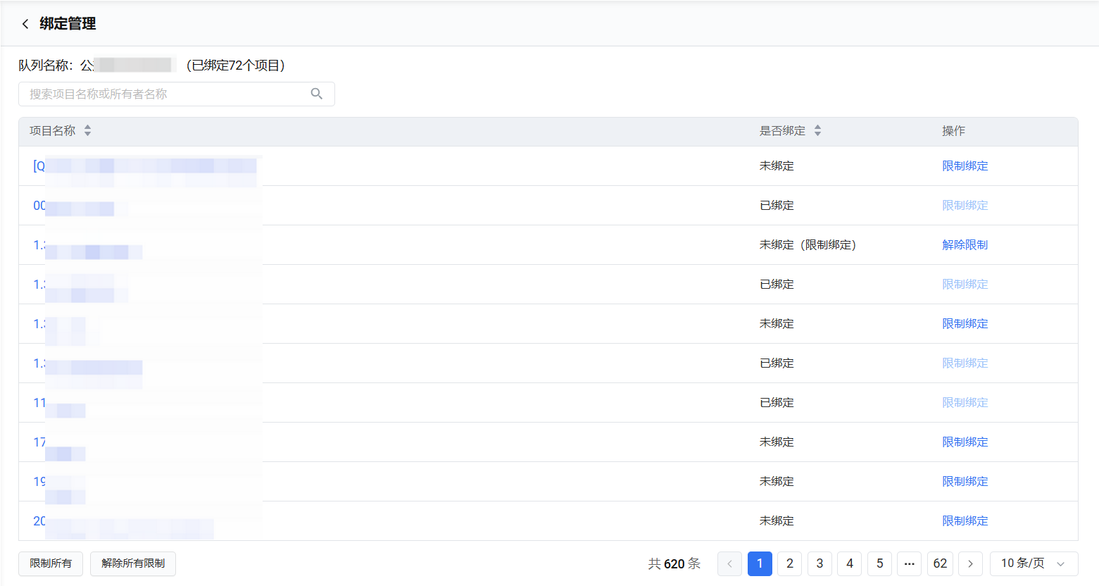
Task: Open the project link starting with 20
Action: [x=123, y=523]
